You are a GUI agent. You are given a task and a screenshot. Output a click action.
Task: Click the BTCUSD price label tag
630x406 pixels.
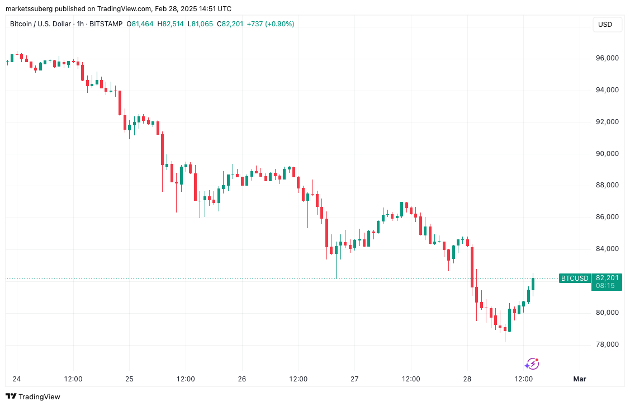click(x=575, y=278)
